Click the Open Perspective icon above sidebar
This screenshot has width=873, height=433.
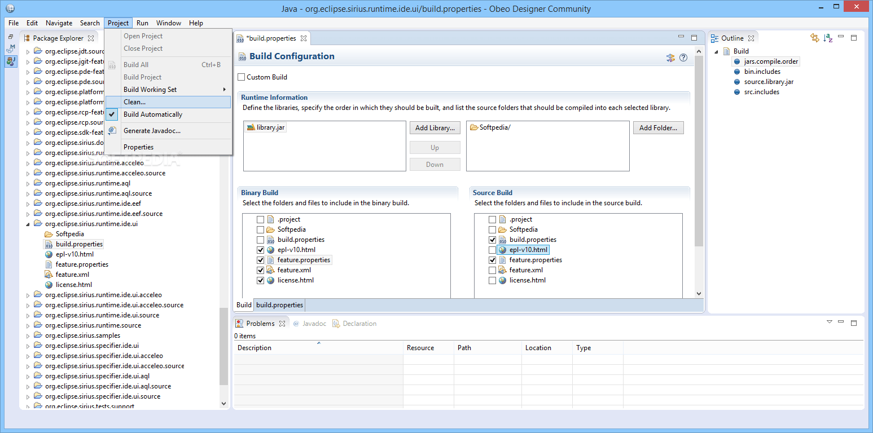click(10, 36)
